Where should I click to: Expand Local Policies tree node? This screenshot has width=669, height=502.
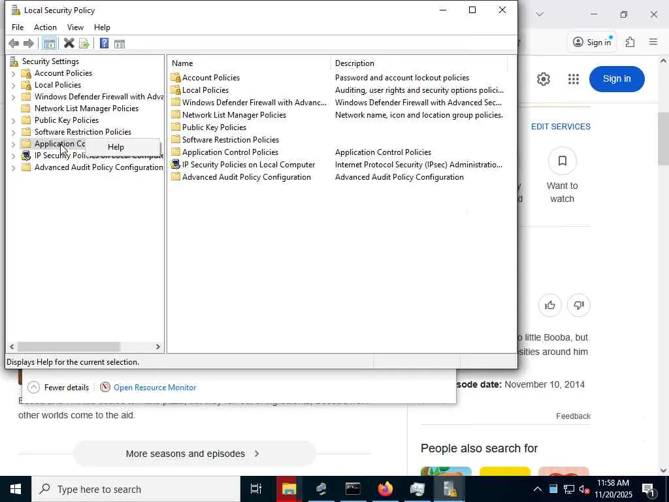[13, 86]
